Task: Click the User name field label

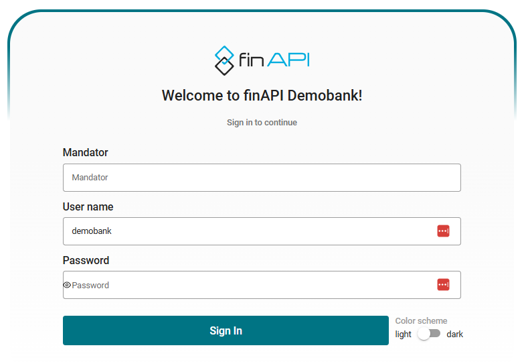Action: tap(88, 207)
